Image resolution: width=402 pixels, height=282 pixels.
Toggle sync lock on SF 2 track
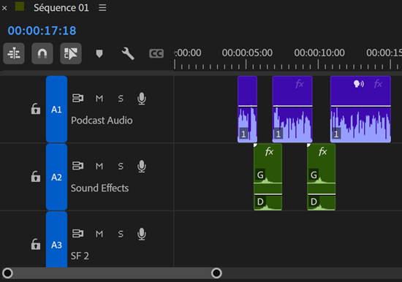[x=77, y=234]
